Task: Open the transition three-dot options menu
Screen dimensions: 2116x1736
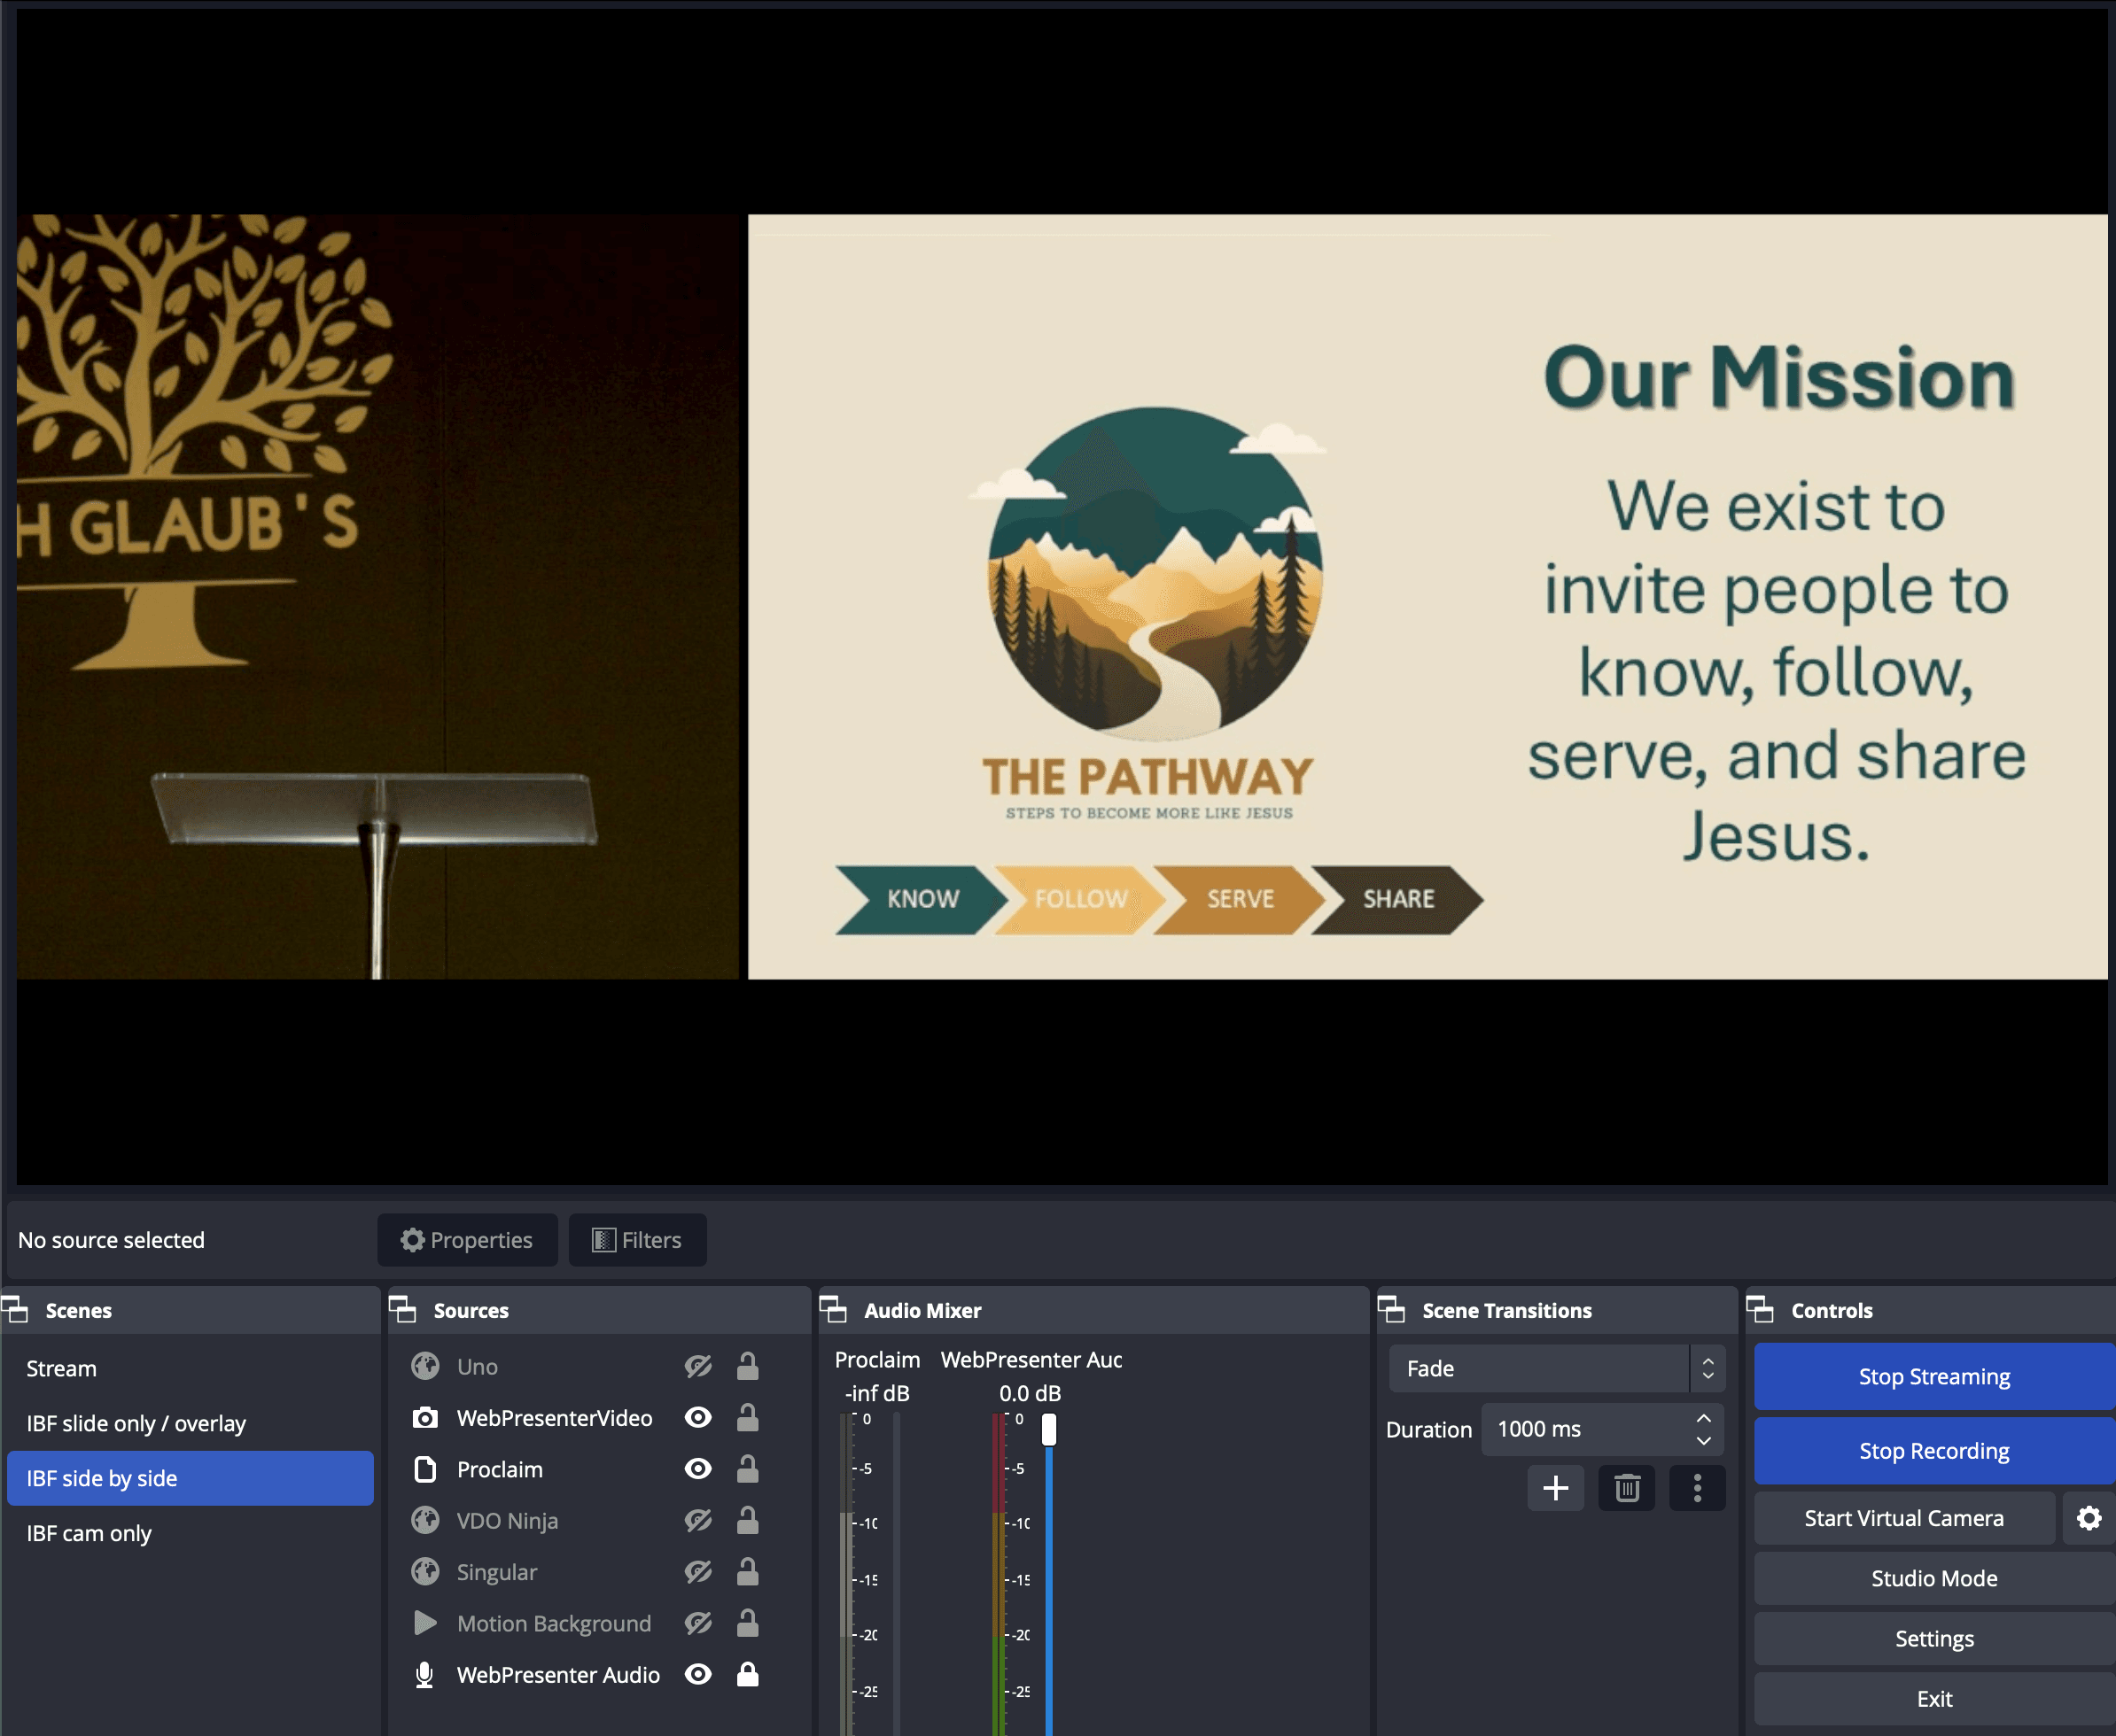Action: click(1697, 1488)
